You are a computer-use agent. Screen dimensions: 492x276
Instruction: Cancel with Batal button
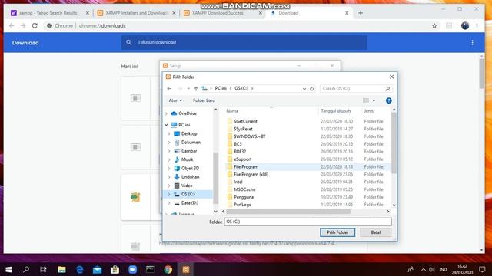376,232
